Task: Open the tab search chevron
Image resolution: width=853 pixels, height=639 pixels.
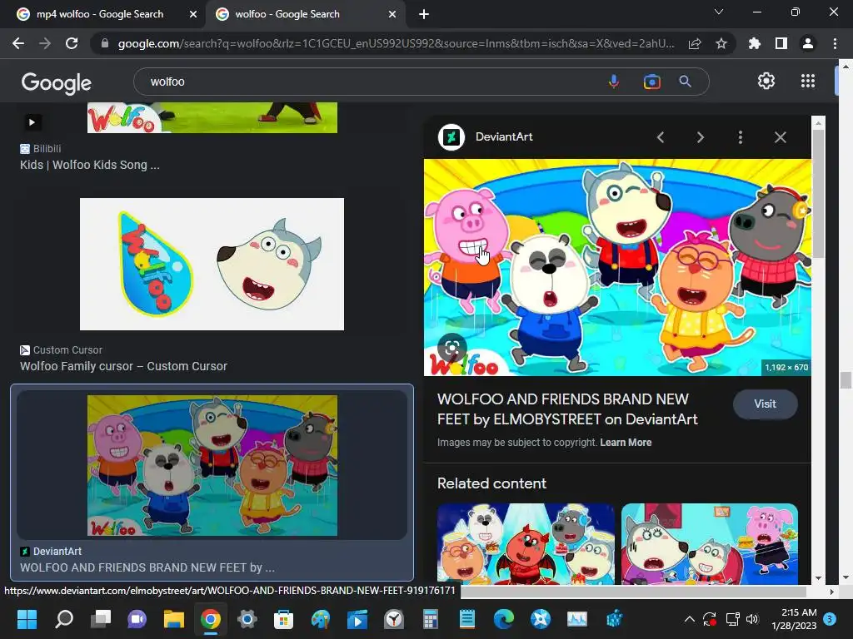Action: tap(719, 12)
